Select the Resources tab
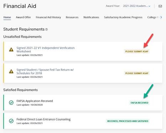166x133 pixels. click(72, 17)
